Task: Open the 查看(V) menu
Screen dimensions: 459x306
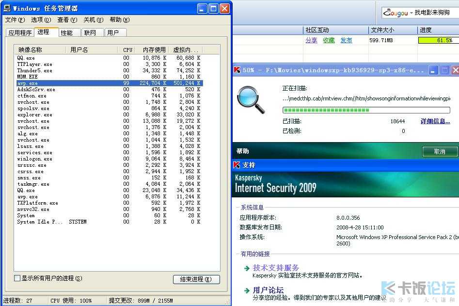Action: pyautogui.click(x=67, y=20)
